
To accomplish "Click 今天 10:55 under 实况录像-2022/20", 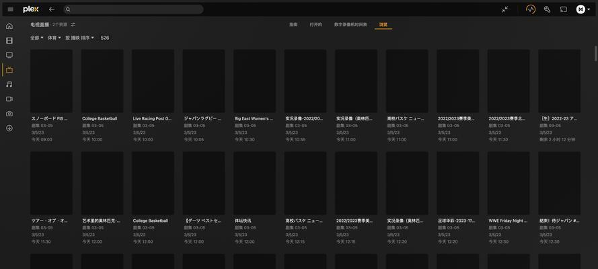I will (x=295, y=139).
